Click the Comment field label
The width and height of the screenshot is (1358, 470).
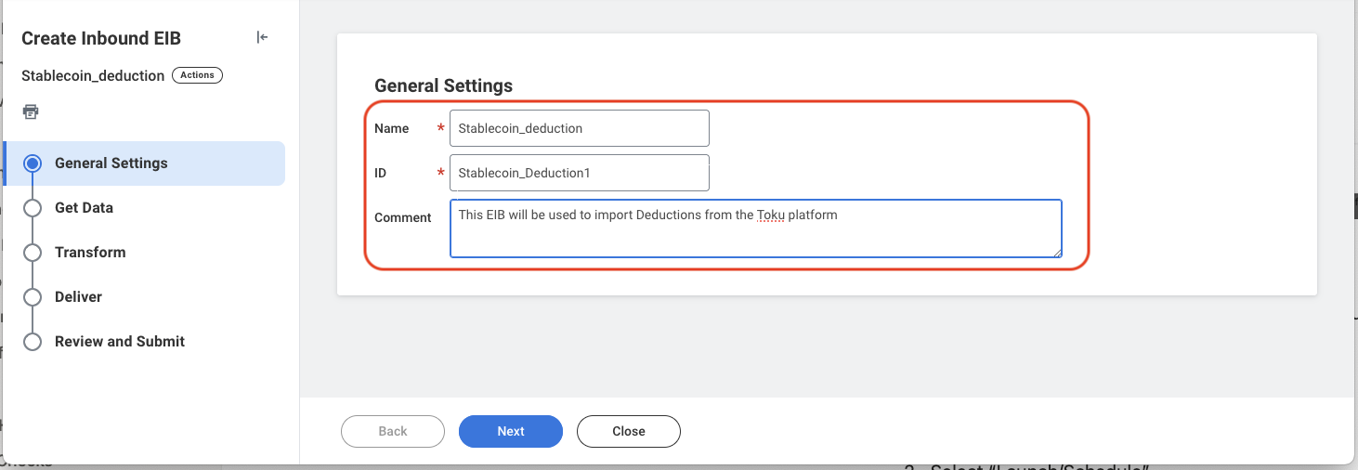pyautogui.click(x=403, y=217)
